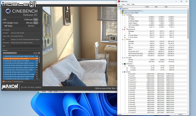Open the View menu in HWMonitor
Viewport: 196px width, 116px height.
[x=123, y=4]
